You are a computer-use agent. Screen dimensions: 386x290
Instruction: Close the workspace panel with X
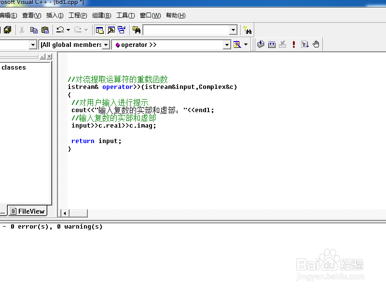49,57
